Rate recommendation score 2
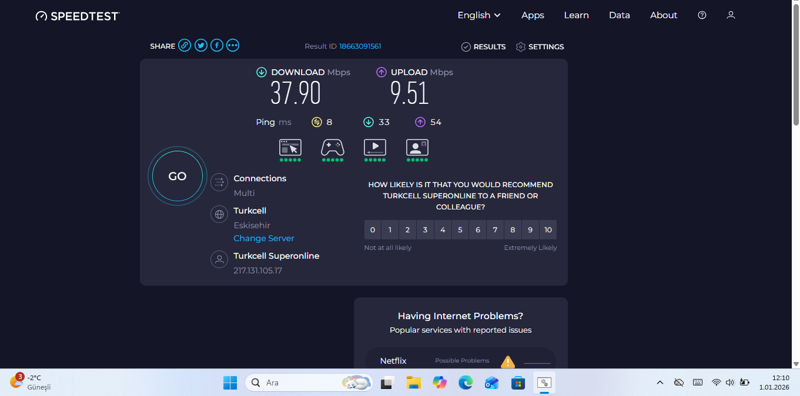 (x=407, y=230)
